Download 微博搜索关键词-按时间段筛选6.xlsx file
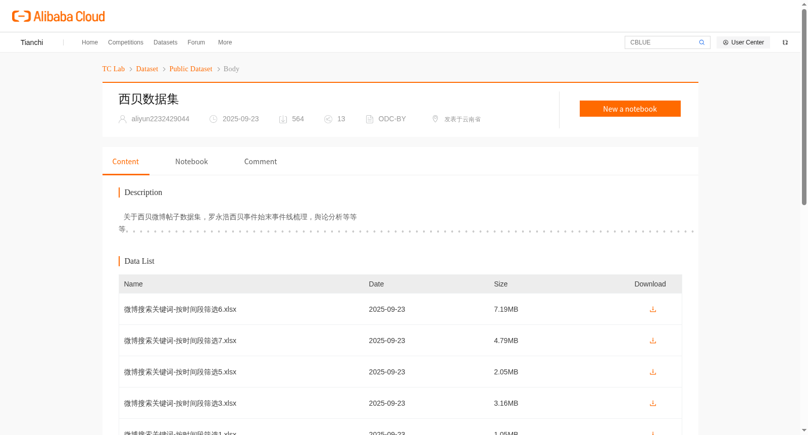 (653, 309)
